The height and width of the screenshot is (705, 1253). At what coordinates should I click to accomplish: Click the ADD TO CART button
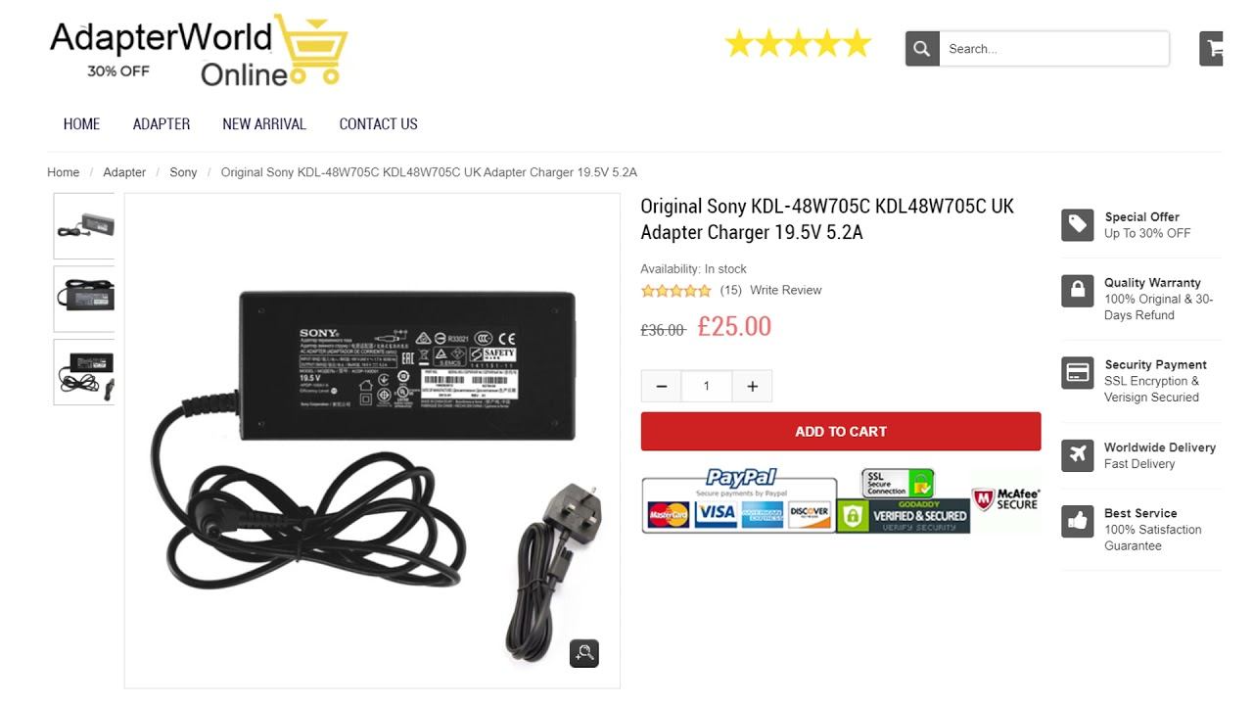(x=841, y=432)
